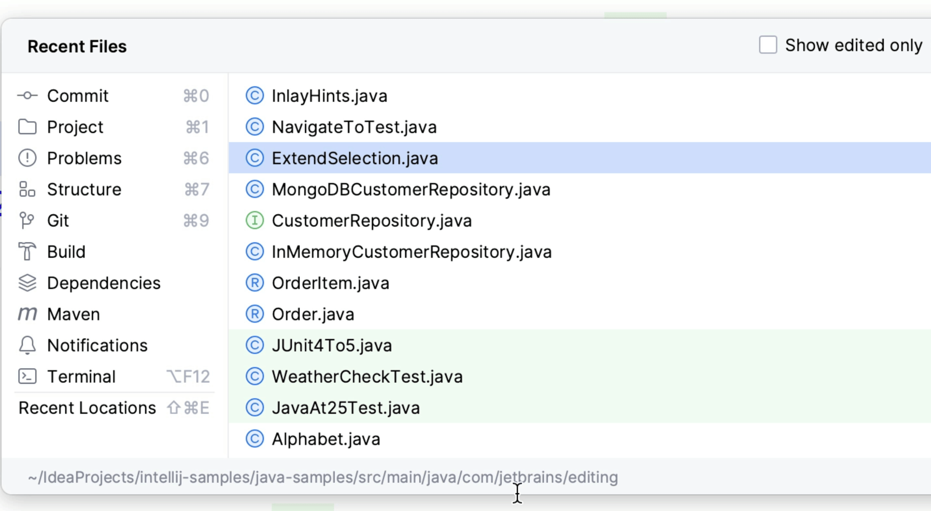Click the Problems exclamation icon

27,158
